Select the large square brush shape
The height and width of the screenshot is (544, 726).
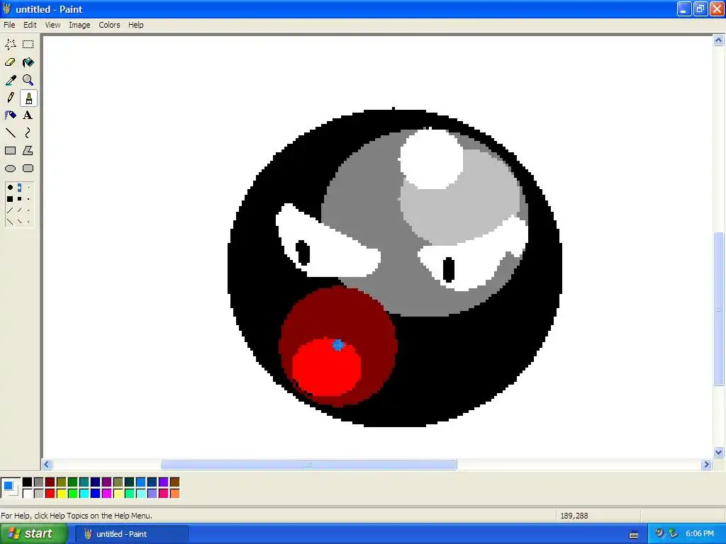coord(10,199)
